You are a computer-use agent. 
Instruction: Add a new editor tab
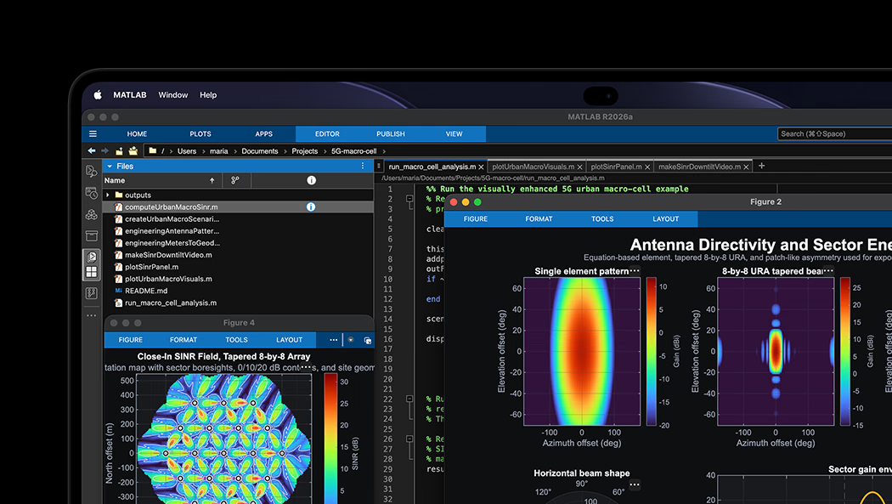click(762, 166)
